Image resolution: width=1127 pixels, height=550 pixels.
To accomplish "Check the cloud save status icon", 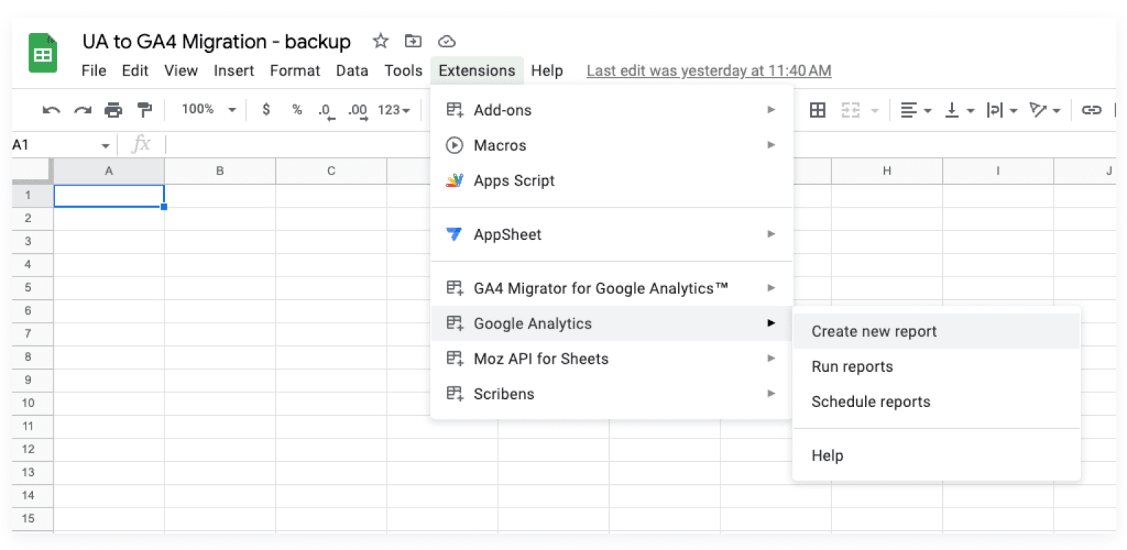I will 446,41.
